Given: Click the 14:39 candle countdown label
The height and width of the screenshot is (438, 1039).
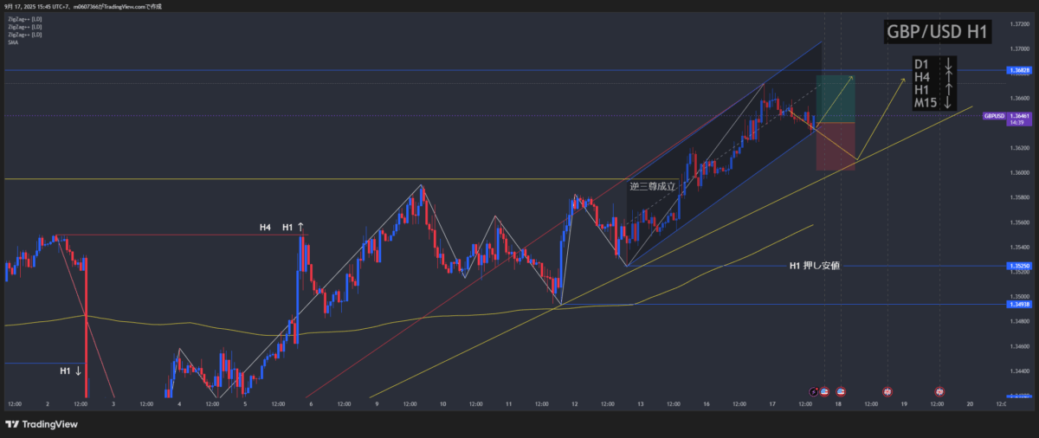Looking at the screenshot, I should [1016, 123].
